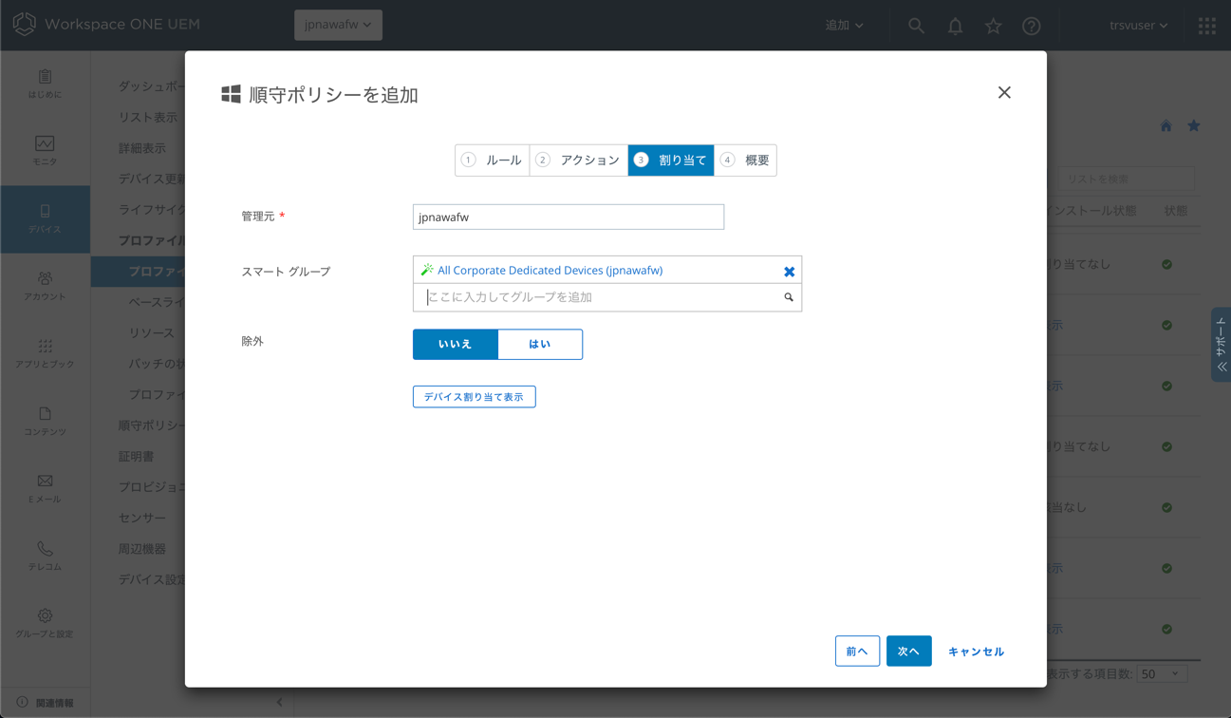Set 除外 to はい
Screen dimensions: 1231x718
point(540,344)
